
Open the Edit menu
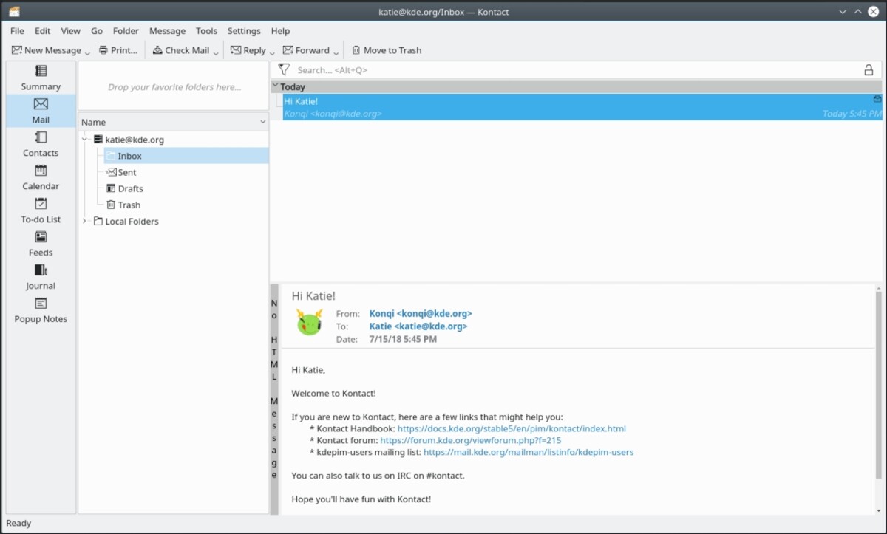tap(43, 31)
